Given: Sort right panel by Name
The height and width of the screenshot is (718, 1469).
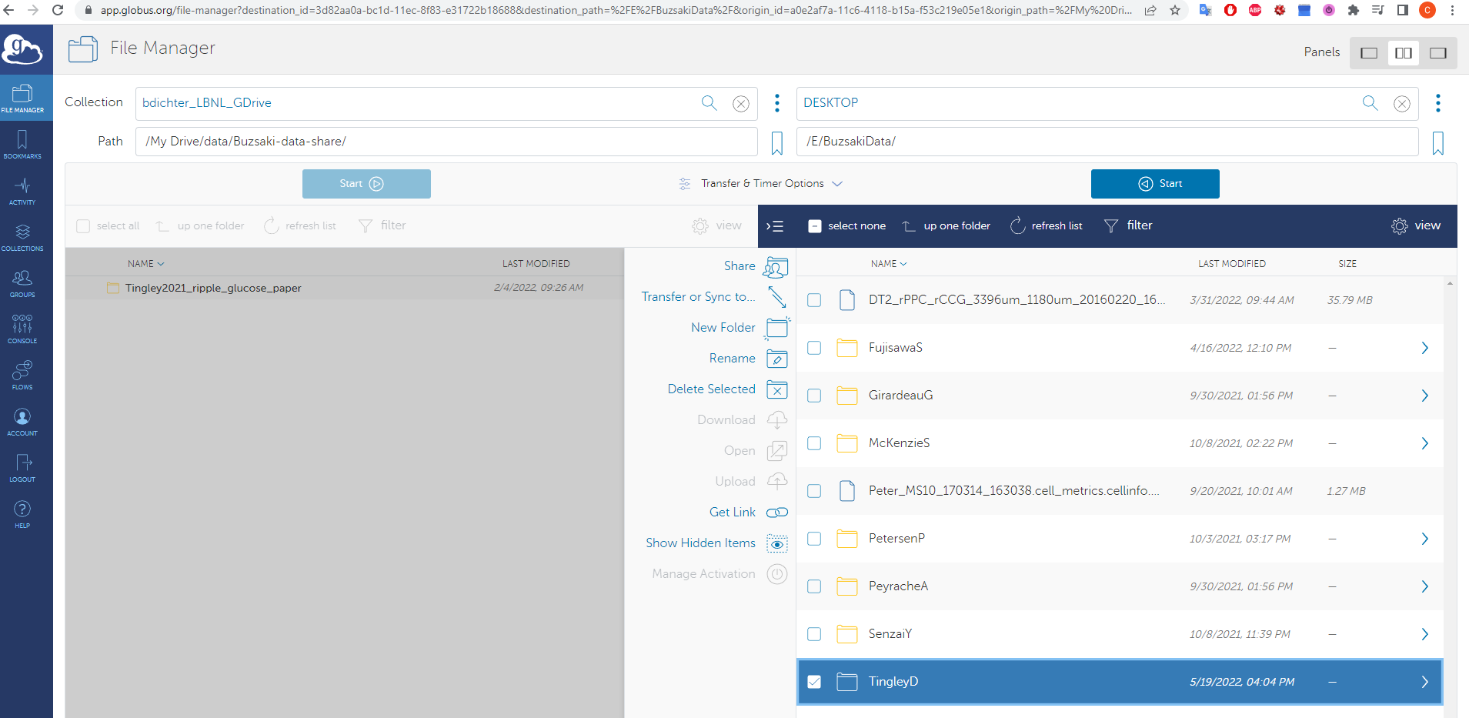Looking at the screenshot, I should pyautogui.click(x=889, y=264).
